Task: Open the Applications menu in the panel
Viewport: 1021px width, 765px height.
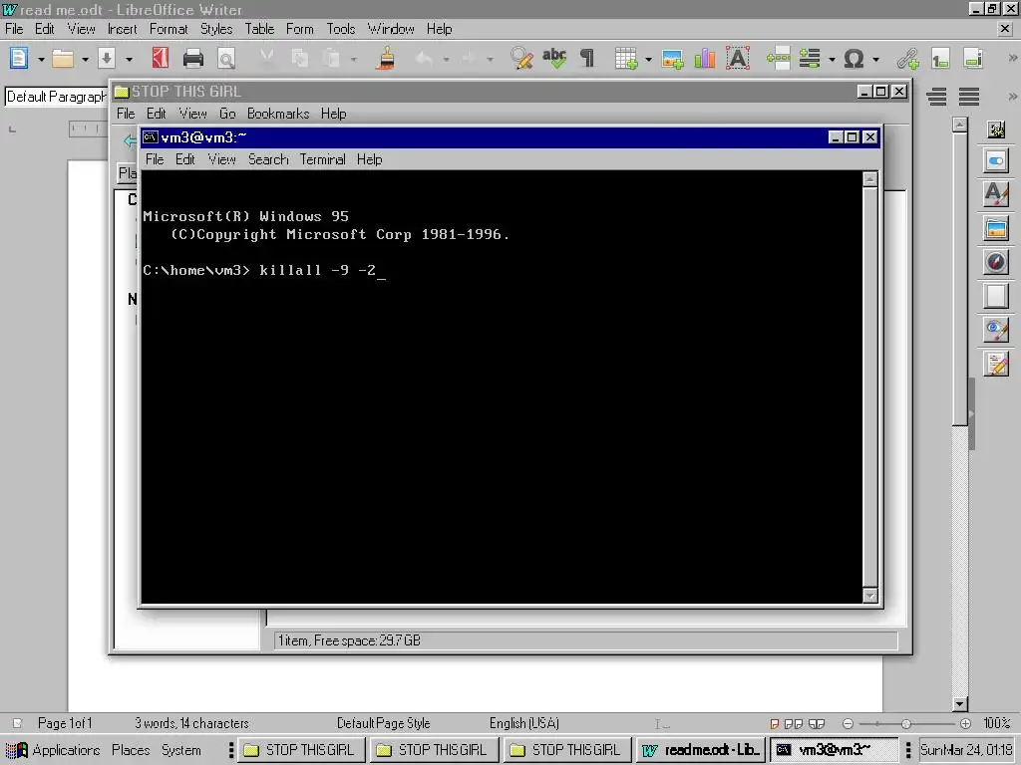Action: tap(52, 750)
